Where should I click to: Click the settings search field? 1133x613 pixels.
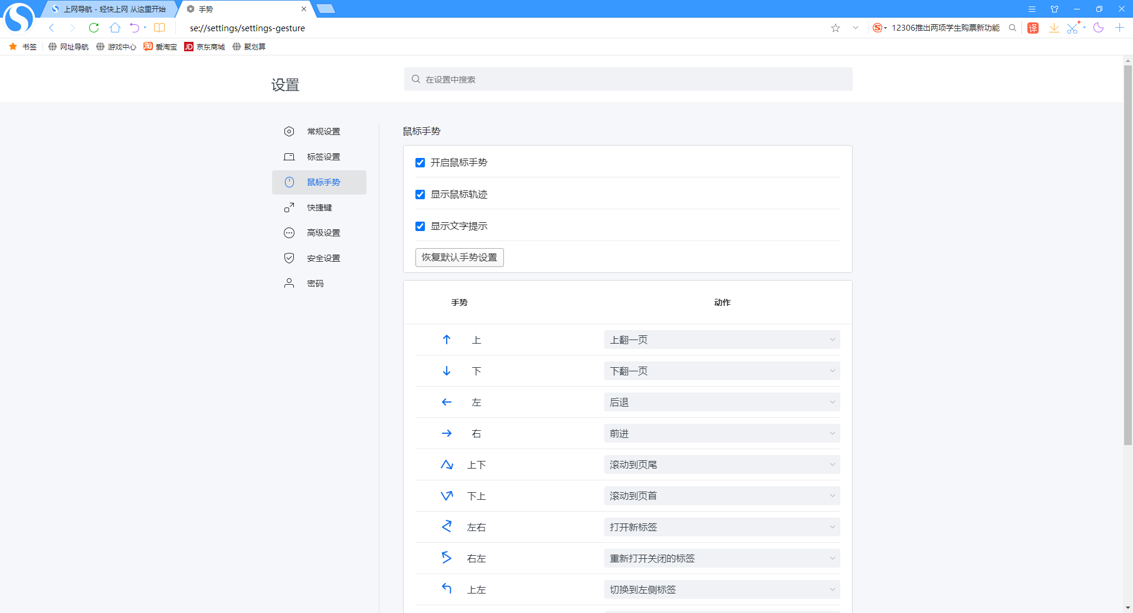click(x=627, y=79)
